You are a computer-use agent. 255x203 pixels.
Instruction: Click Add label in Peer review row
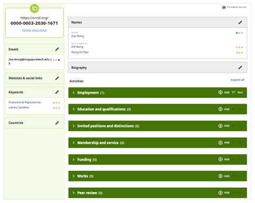click(x=226, y=193)
